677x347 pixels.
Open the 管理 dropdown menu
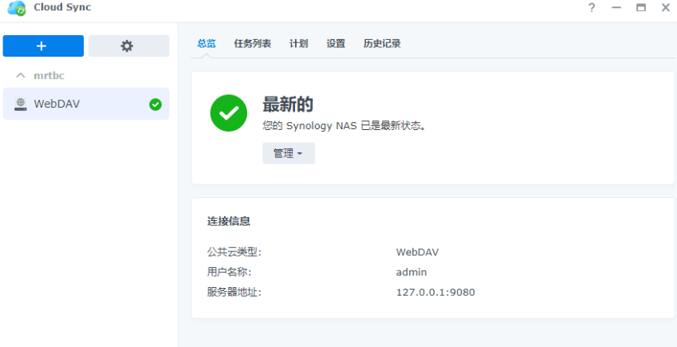point(289,153)
